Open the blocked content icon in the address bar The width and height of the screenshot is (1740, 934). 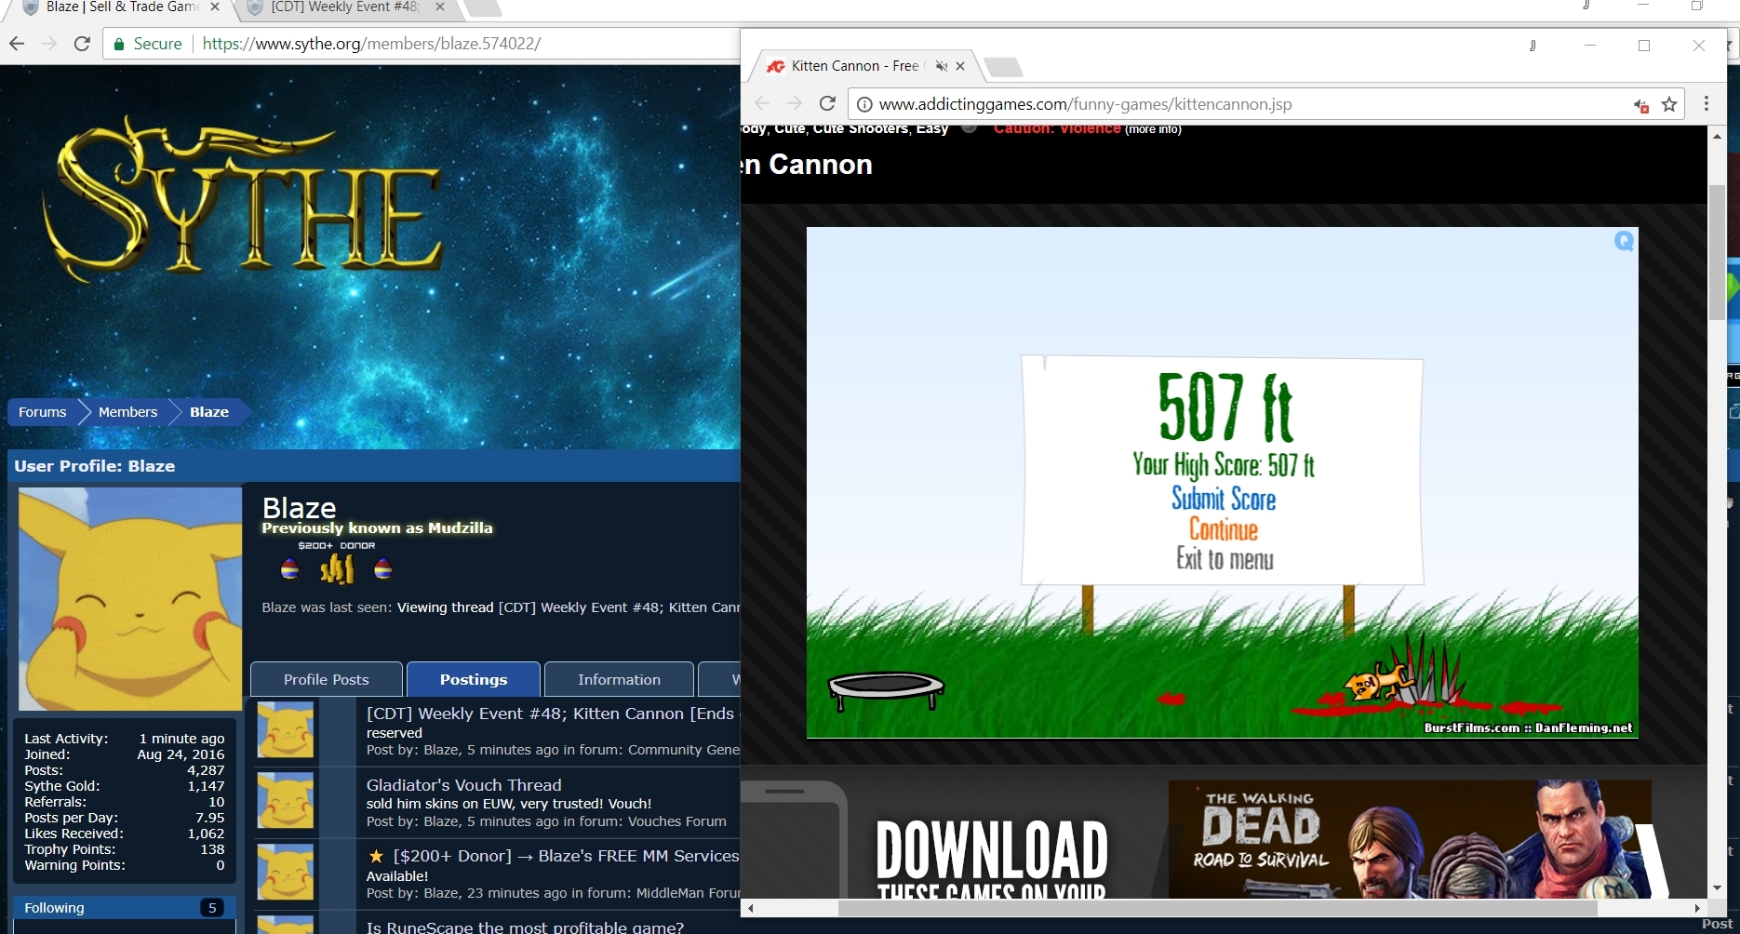1641,105
